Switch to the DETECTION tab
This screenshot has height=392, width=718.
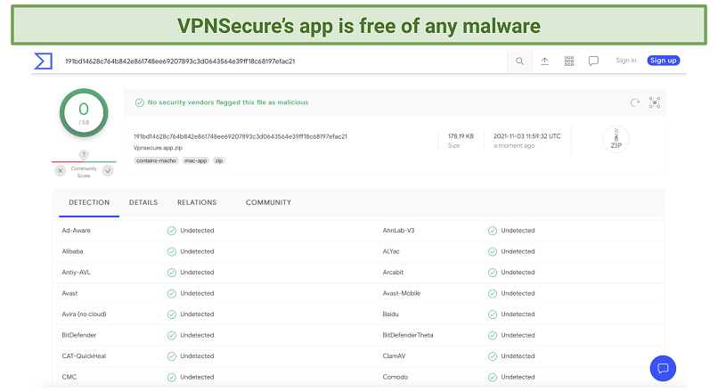(x=89, y=202)
